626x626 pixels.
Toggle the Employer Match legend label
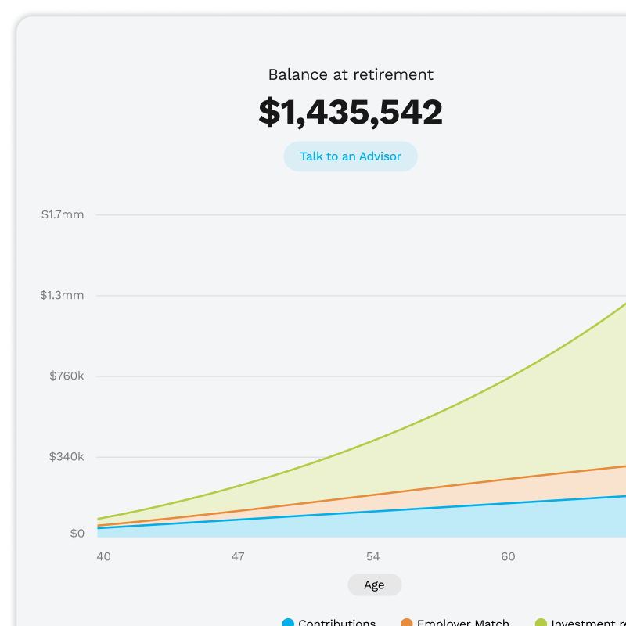462,623
